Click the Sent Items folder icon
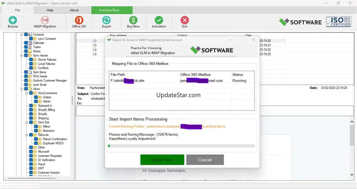The width and height of the screenshot is (357, 189). click(30, 72)
